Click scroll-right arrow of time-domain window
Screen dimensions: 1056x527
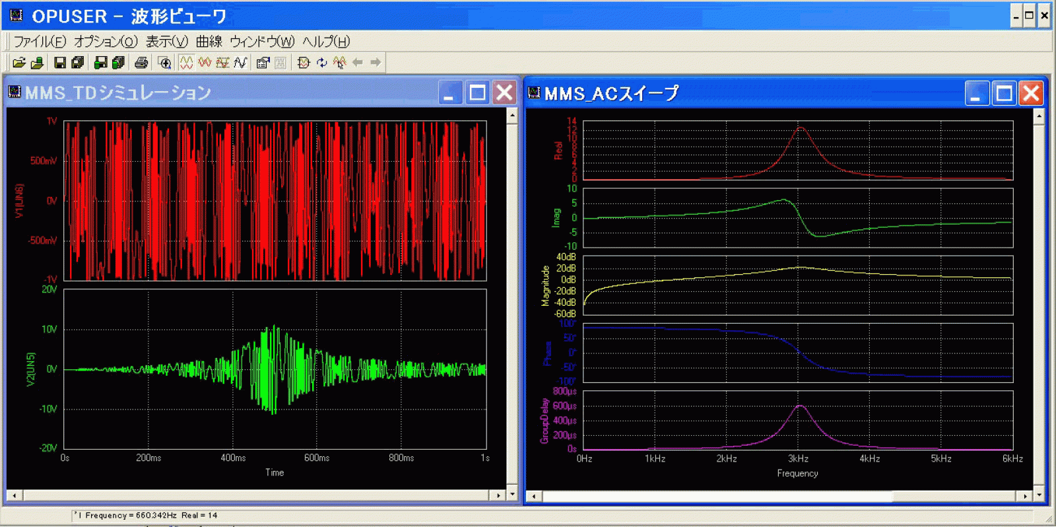pyautogui.click(x=498, y=495)
